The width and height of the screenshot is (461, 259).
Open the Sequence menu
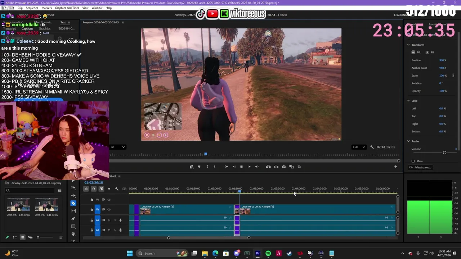[32, 8]
